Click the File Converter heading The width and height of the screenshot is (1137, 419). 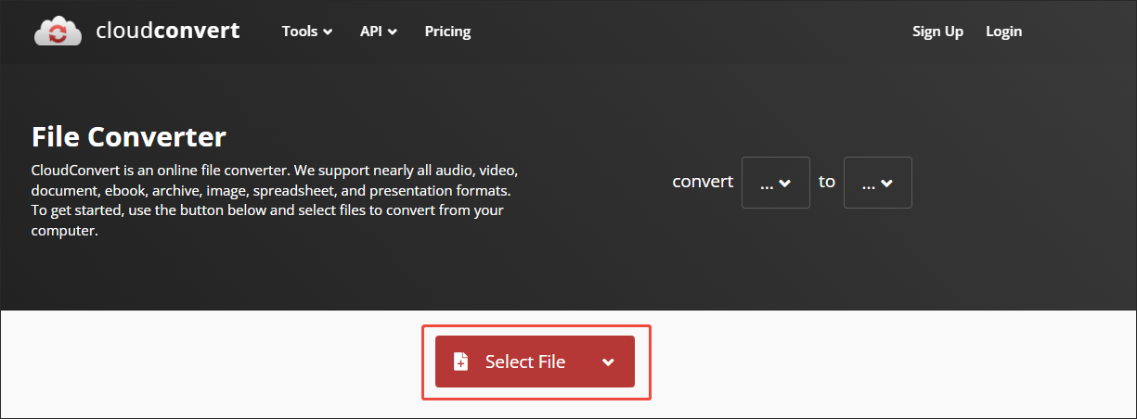(x=128, y=137)
